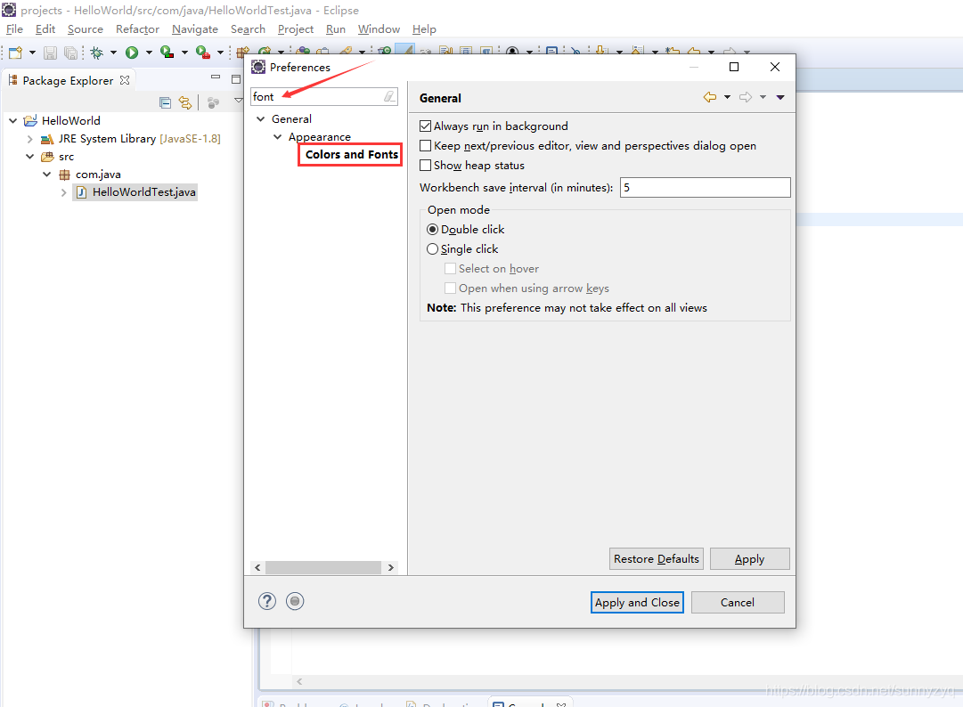Open the Refactor menu
Screen dimensions: 963x707
coord(137,29)
